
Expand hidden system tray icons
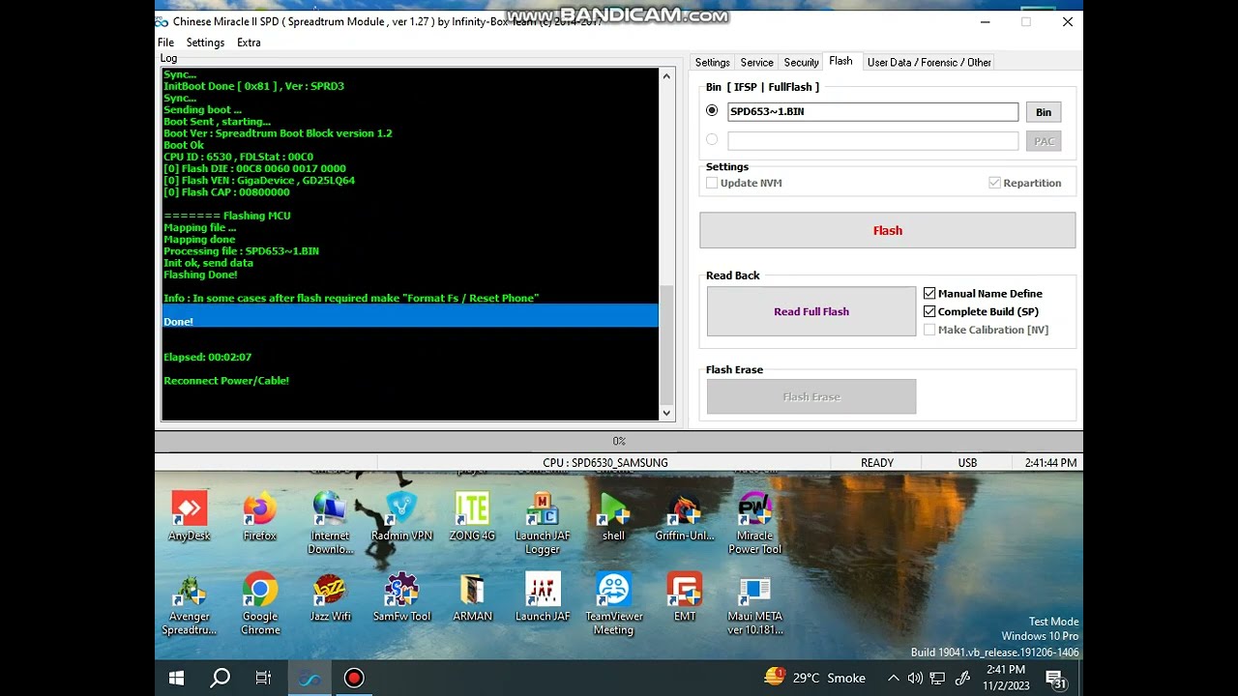893,677
